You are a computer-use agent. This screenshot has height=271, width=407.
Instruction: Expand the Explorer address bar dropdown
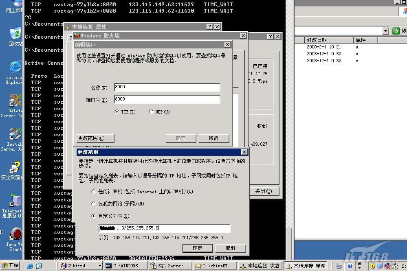coord(385,31)
